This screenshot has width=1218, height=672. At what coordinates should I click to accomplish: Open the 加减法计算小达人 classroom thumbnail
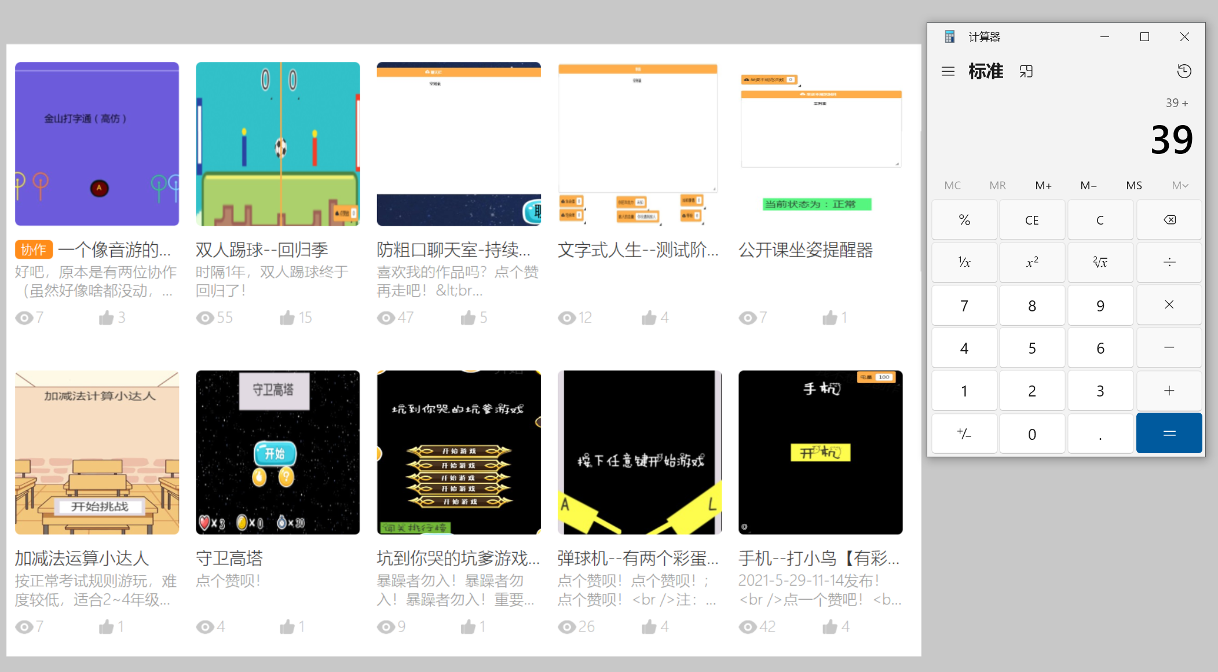(97, 452)
